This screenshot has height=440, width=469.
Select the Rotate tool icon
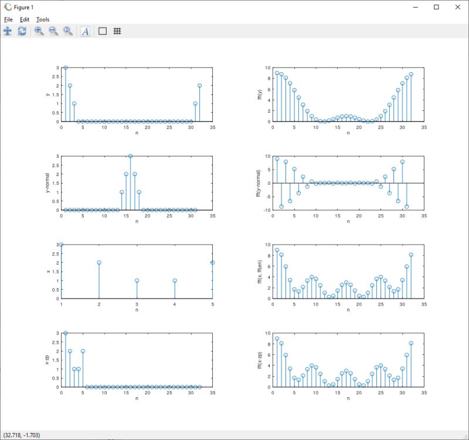point(22,32)
